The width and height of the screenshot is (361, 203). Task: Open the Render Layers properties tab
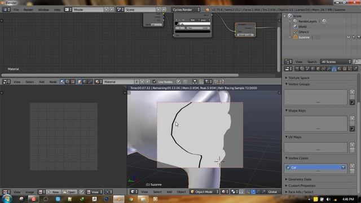tap(302, 69)
